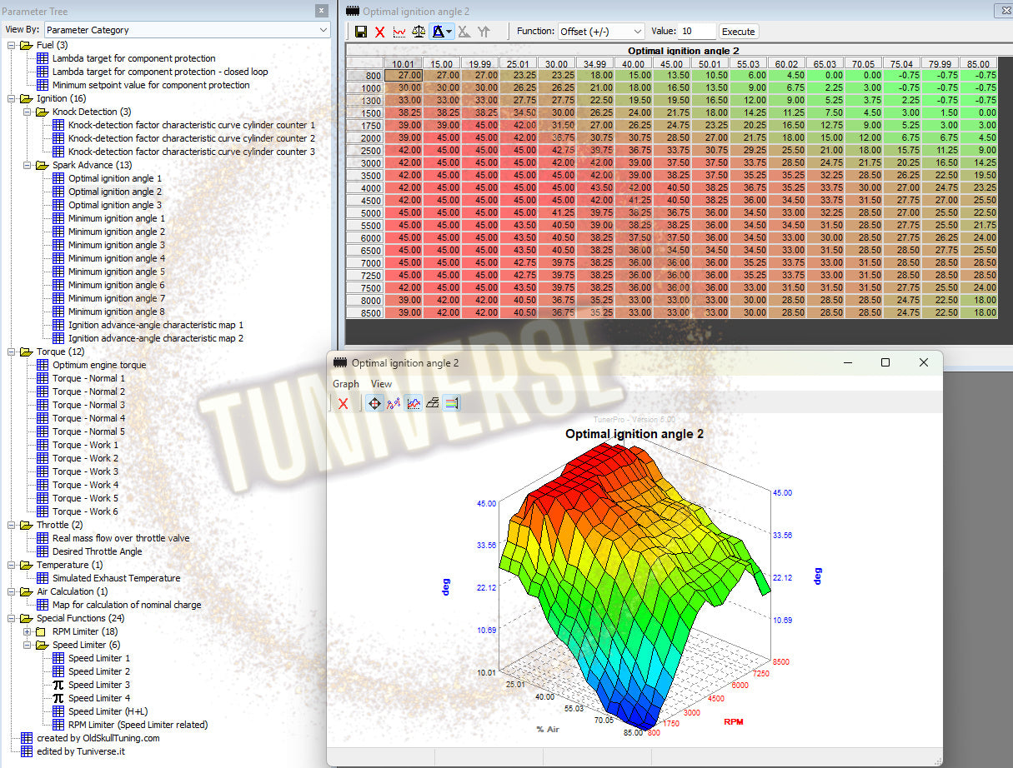Click the 800 RPM row header in the table
1013x768 pixels.
(x=364, y=75)
